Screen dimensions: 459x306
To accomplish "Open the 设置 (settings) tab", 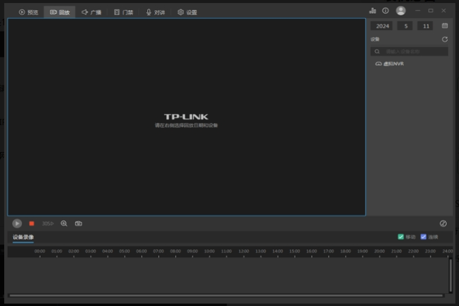I will 187,12.
